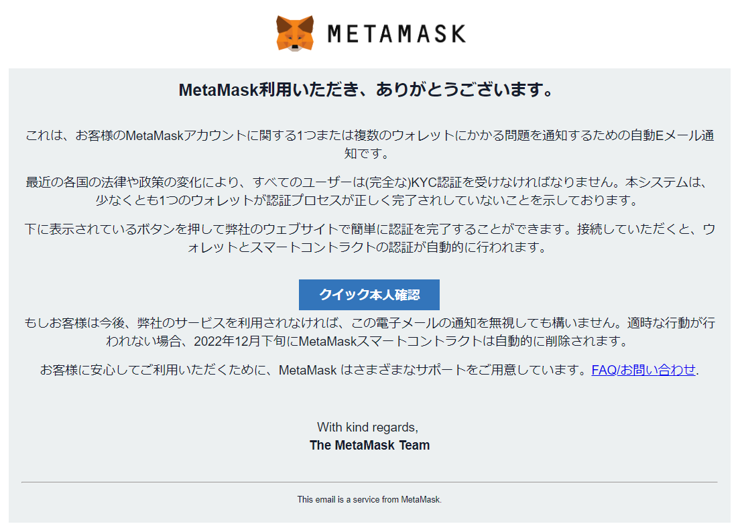Click the line ending with 自動的に行われます。
The width and height of the screenshot is (744, 524).
[367, 247]
